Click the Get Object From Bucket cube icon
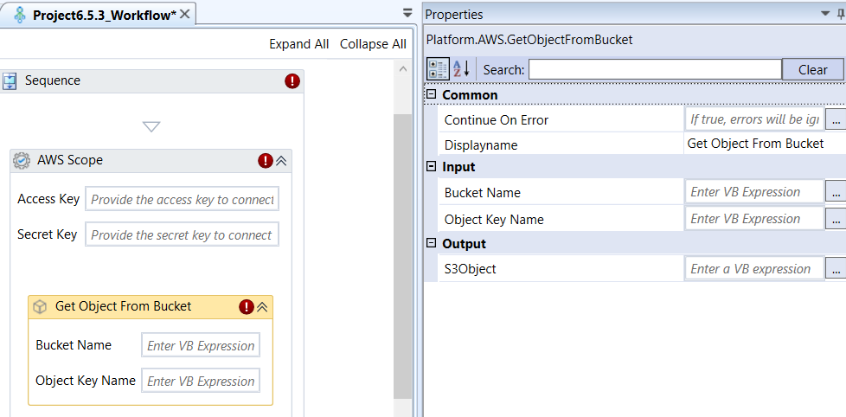The image size is (846, 417). point(40,306)
